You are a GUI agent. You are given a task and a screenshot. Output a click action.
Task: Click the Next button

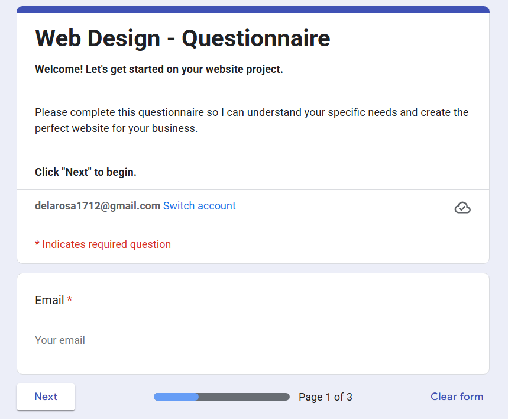pos(46,397)
